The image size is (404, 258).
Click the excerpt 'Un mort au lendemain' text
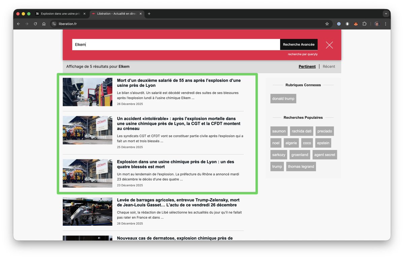click(x=178, y=177)
